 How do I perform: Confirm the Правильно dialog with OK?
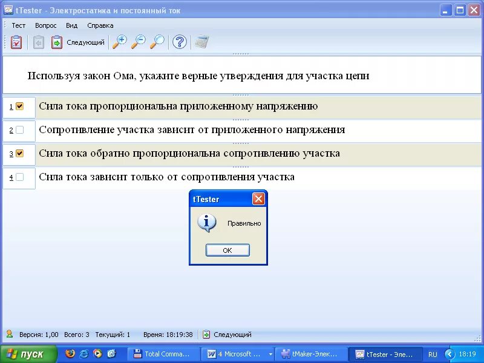coord(227,250)
